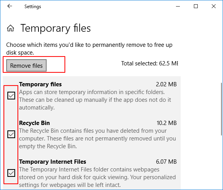
Task: Click the vertical scrollbar thumb
Action: coord(221,109)
